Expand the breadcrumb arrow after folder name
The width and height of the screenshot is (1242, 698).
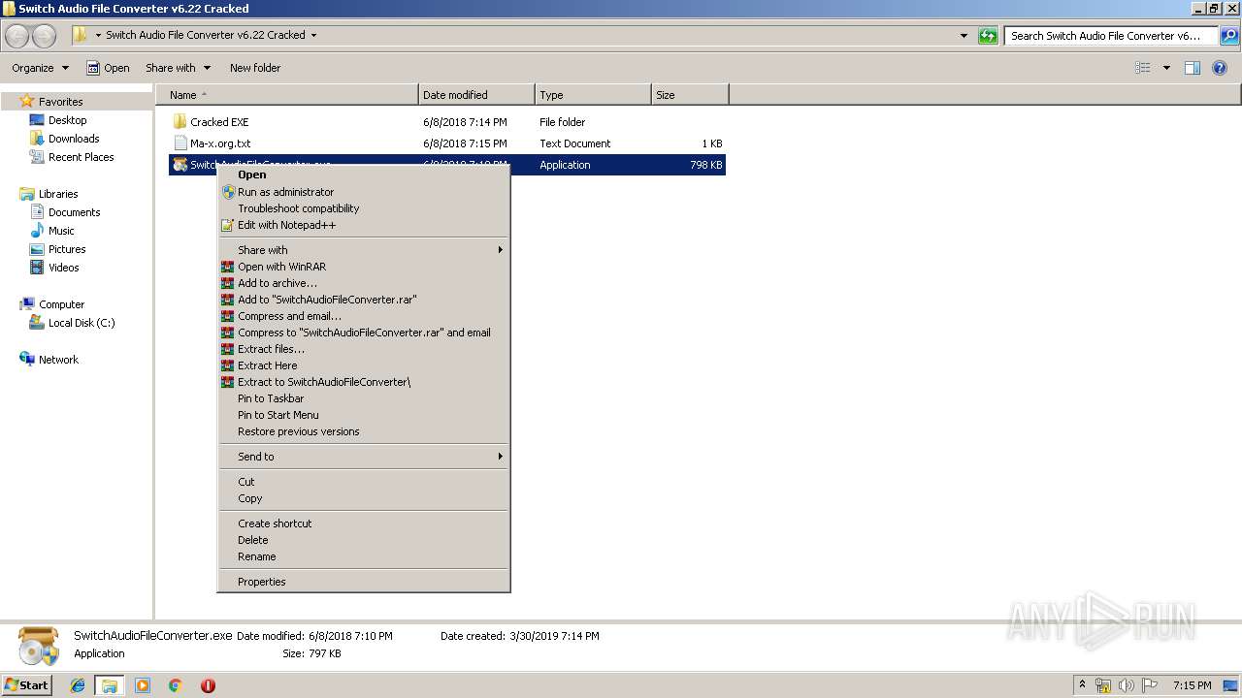(313, 35)
